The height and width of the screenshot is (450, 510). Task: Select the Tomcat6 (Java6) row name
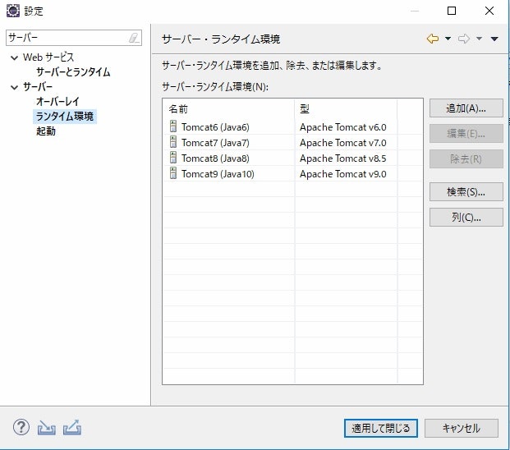tap(215, 126)
